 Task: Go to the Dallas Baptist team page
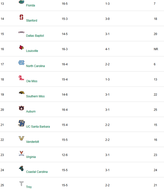tap(35, 36)
